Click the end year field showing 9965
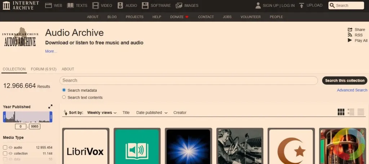This screenshot has height=164, width=369. (x=35, y=126)
